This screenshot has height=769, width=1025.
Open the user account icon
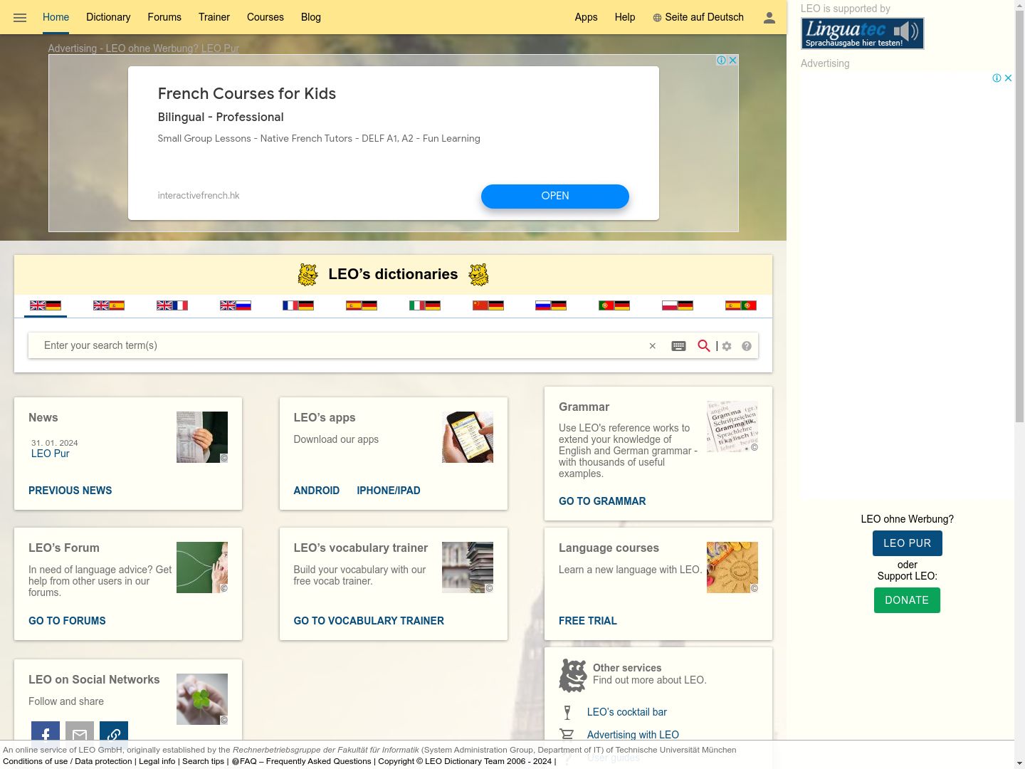point(769,18)
